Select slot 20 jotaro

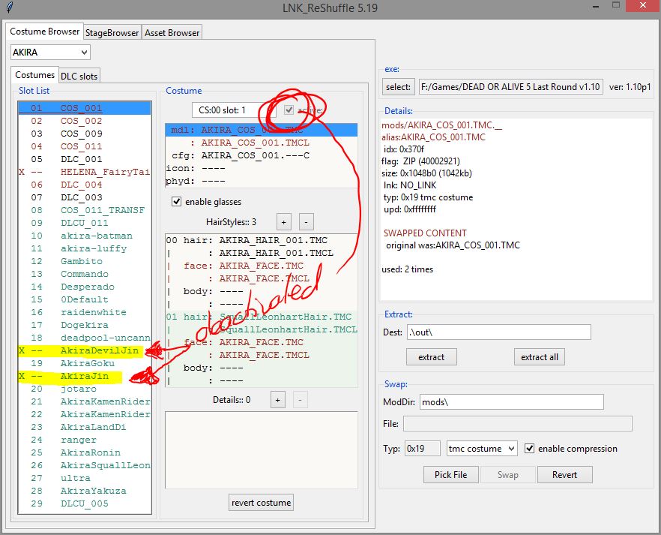pyautogui.click(x=84, y=389)
